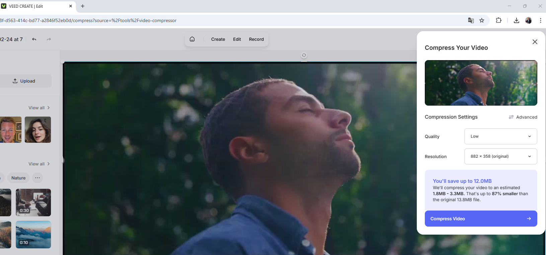Click the project title ending "2-24 at 7"
546x255 pixels.
click(x=11, y=39)
